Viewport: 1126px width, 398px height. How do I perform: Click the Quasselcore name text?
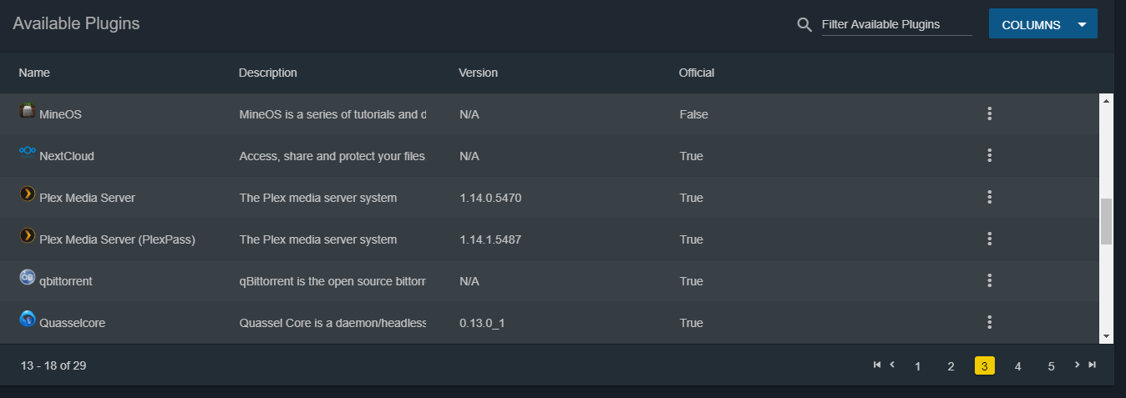[72, 323]
